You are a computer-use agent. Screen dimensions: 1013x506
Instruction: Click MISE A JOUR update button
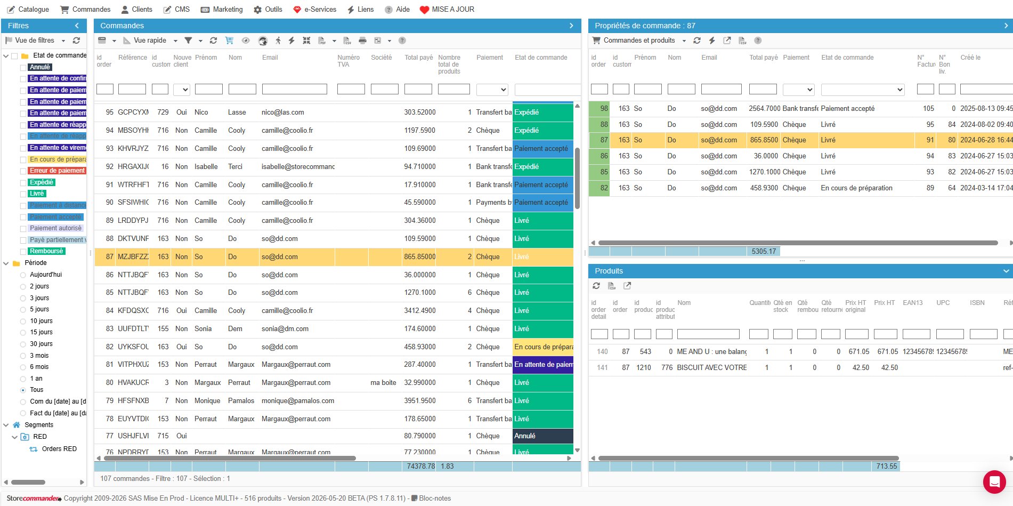[447, 9]
